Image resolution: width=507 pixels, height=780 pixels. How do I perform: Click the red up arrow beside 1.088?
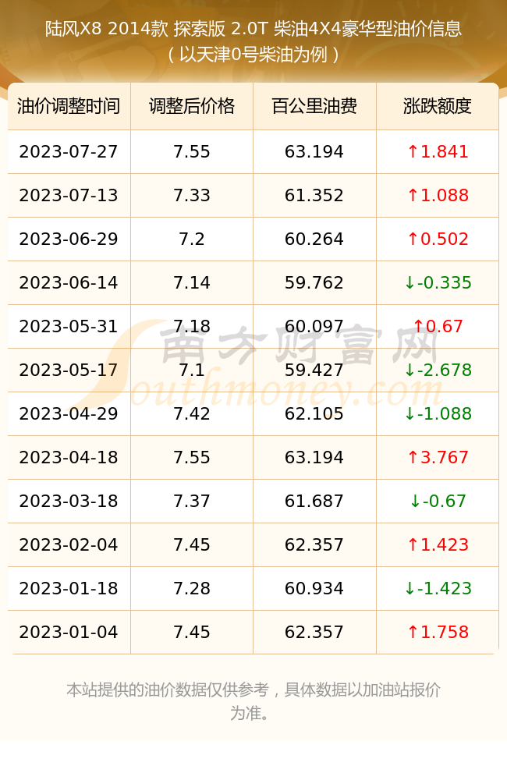pos(413,195)
